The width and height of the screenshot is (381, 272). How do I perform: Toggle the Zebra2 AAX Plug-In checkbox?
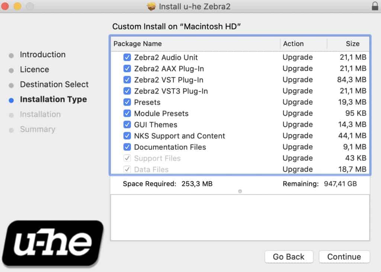127,68
